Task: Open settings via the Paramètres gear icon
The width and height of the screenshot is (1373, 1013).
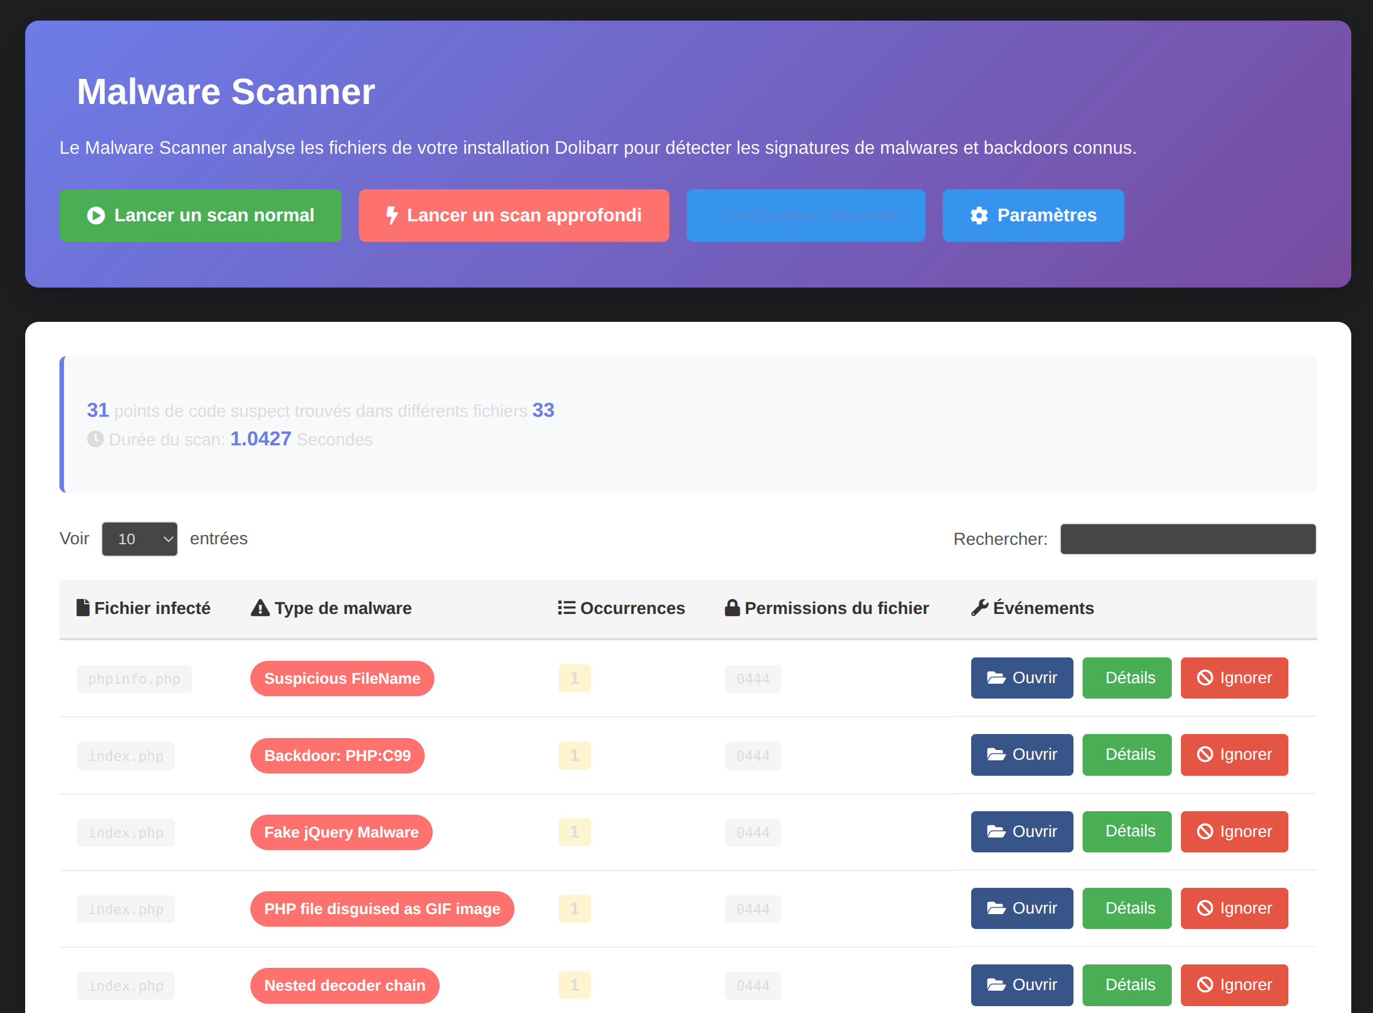Action: tap(979, 216)
